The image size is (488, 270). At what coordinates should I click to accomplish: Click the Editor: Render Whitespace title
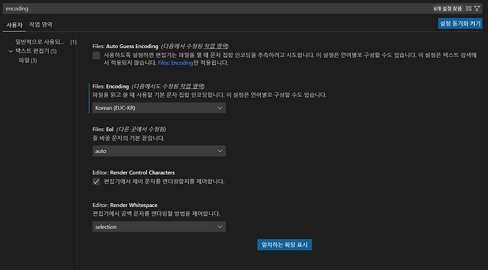tap(125, 206)
